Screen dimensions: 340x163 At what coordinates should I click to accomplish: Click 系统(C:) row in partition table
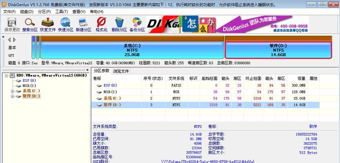(x=205, y=98)
